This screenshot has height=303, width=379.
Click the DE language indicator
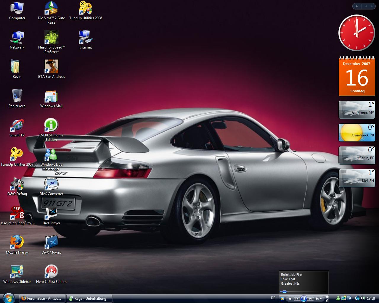point(273,298)
